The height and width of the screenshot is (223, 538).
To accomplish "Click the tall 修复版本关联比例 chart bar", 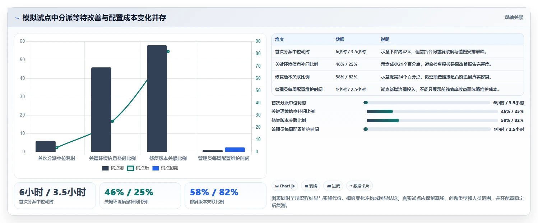I will (x=157, y=99).
